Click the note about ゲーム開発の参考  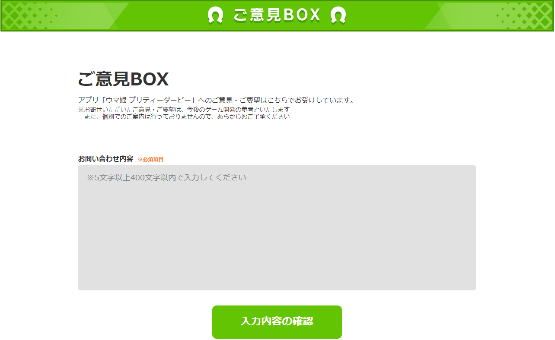tap(184, 110)
